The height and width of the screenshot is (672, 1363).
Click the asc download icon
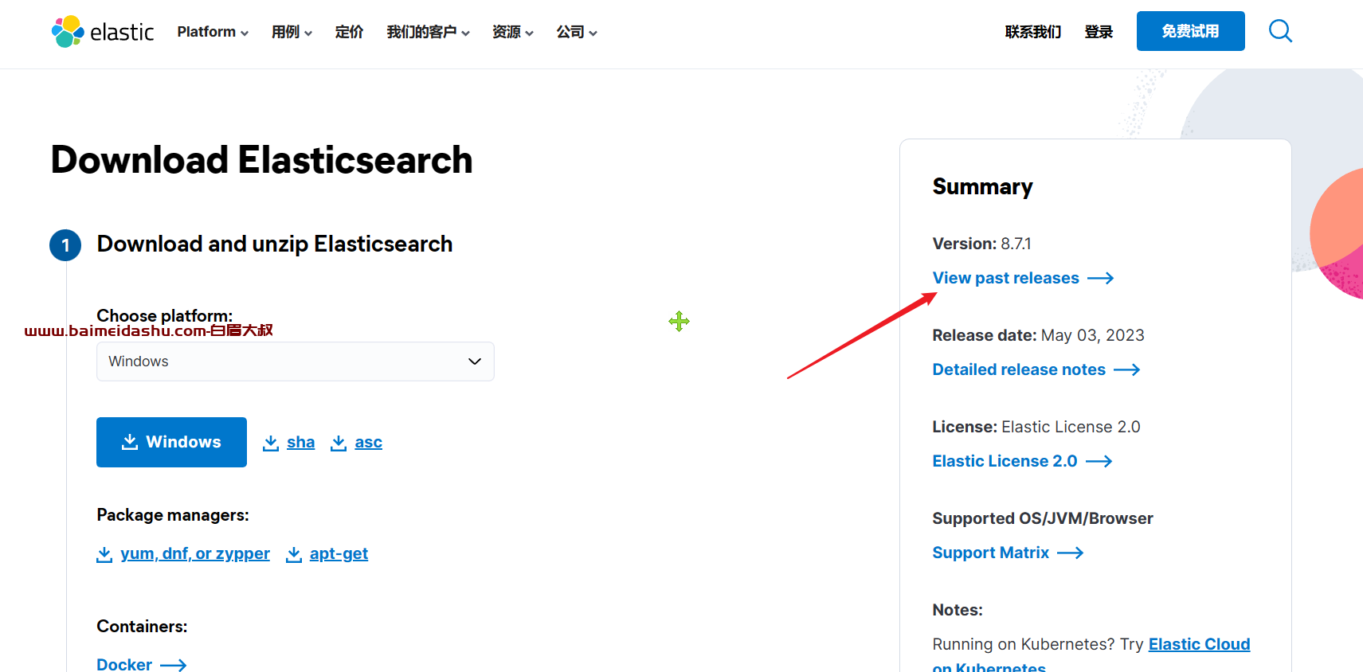(339, 443)
